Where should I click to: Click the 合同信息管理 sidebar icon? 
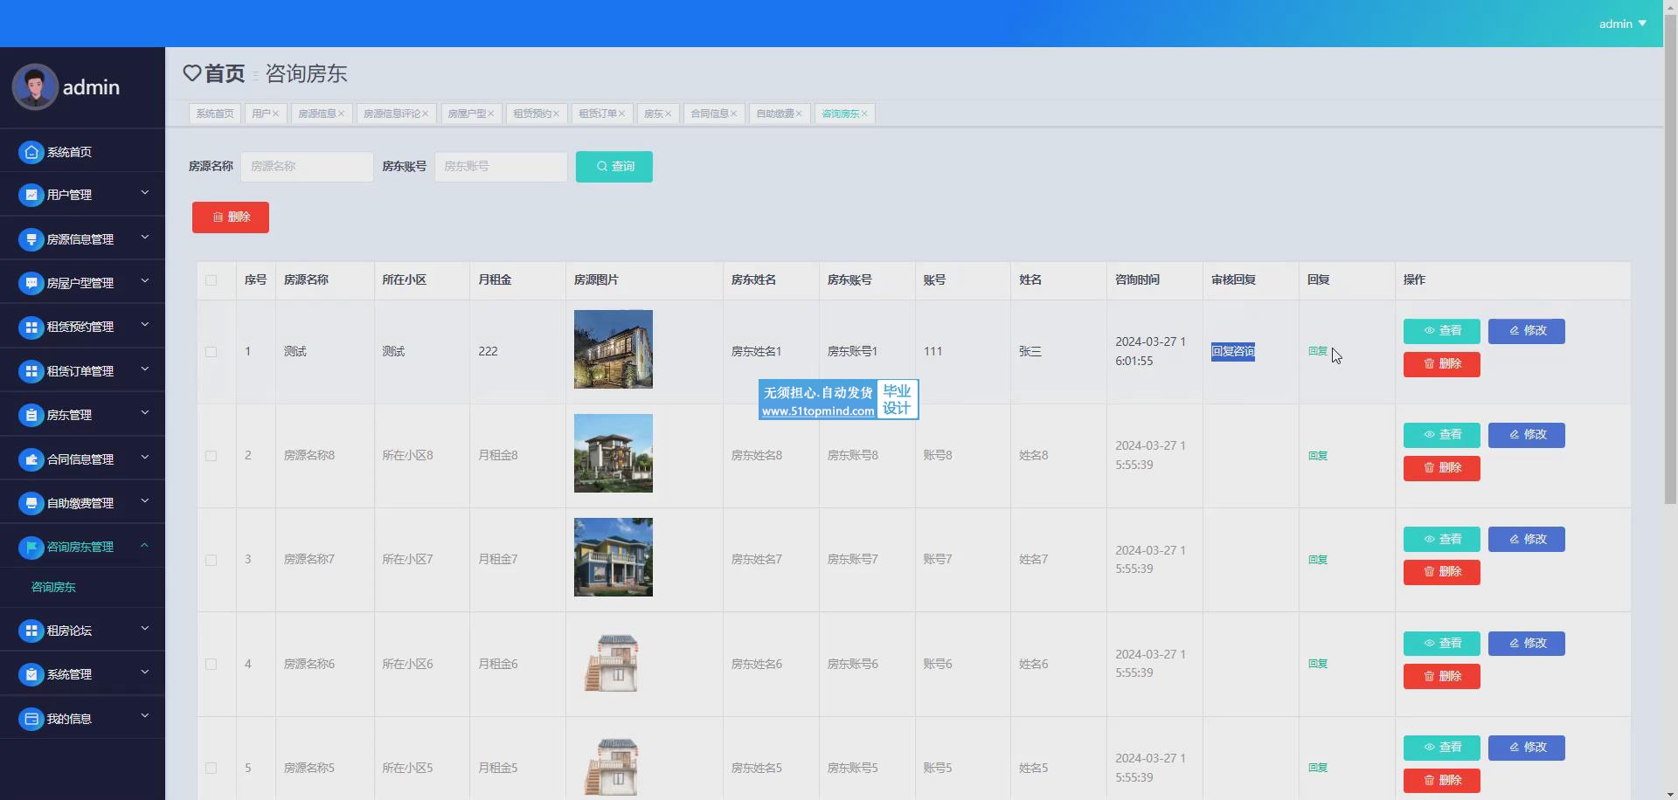pos(31,459)
